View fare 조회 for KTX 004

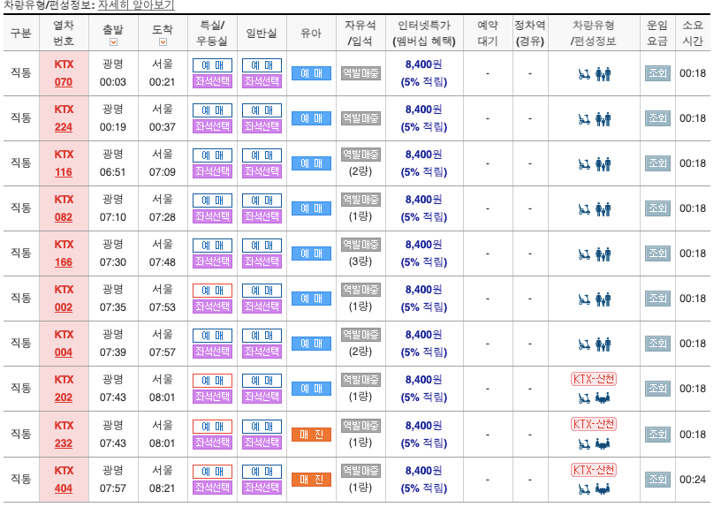pyautogui.click(x=657, y=344)
